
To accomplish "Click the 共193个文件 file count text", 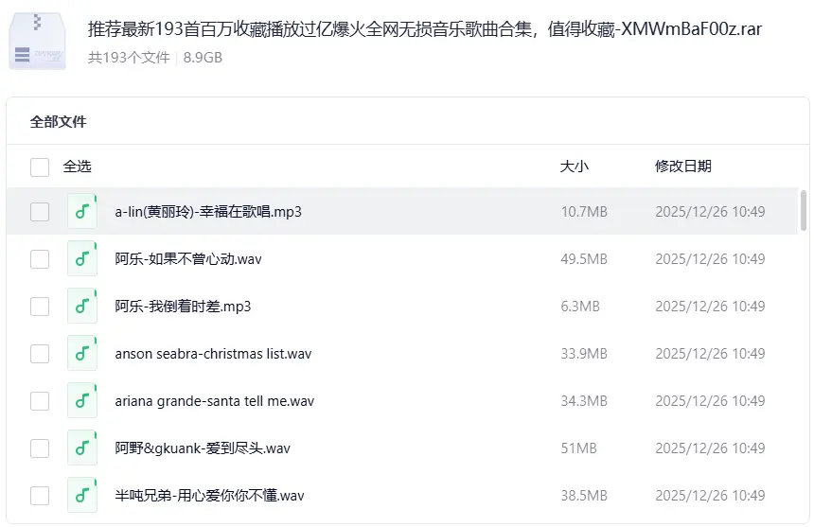I will coord(129,57).
